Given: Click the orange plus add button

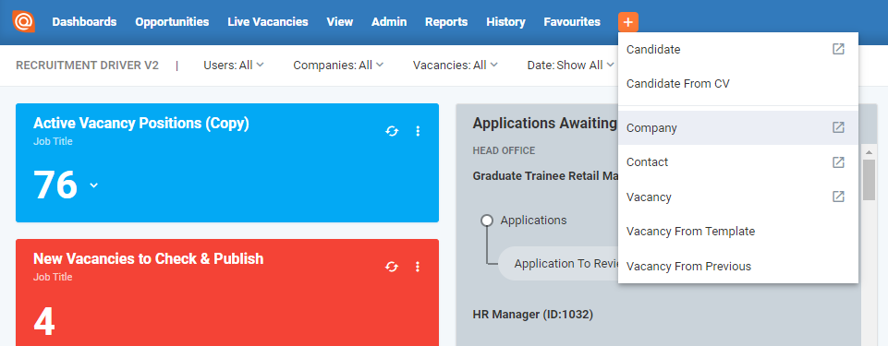Looking at the screenshot, I should (x=628, y=22).
